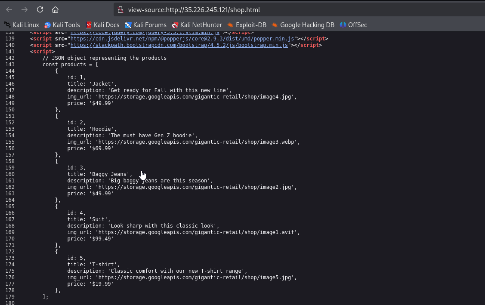Click the insecure connection padlock icon

click(x=120, y=9)
